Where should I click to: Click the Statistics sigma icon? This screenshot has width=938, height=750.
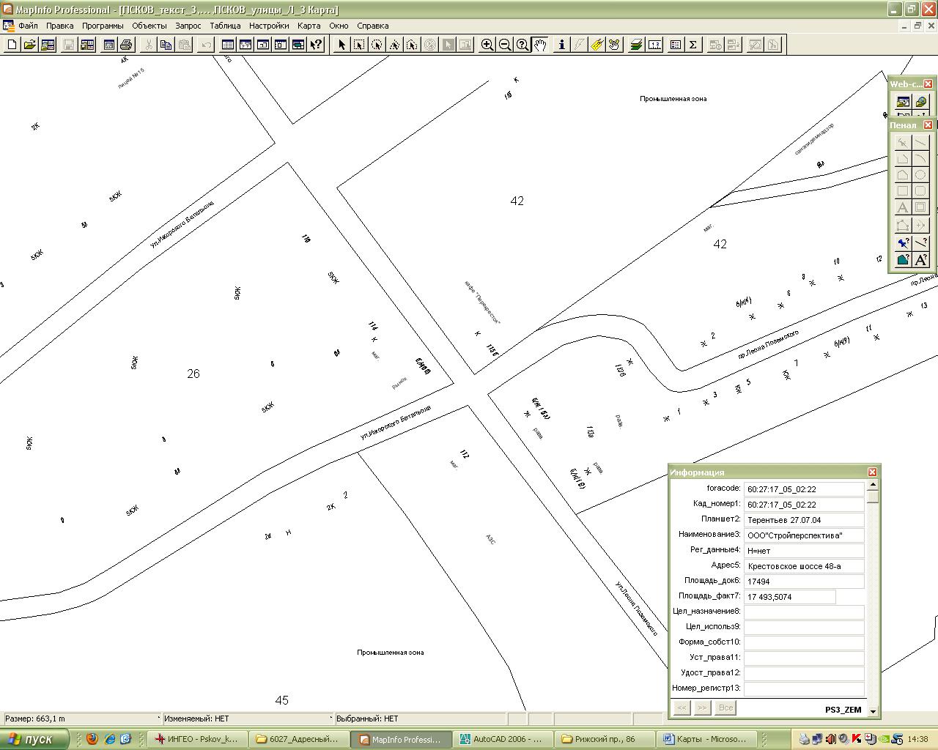(693, 45)
